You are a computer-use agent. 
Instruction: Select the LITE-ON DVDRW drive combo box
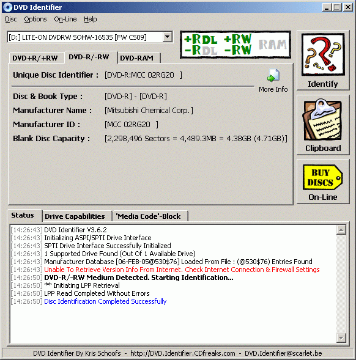[x=90, y=37]
